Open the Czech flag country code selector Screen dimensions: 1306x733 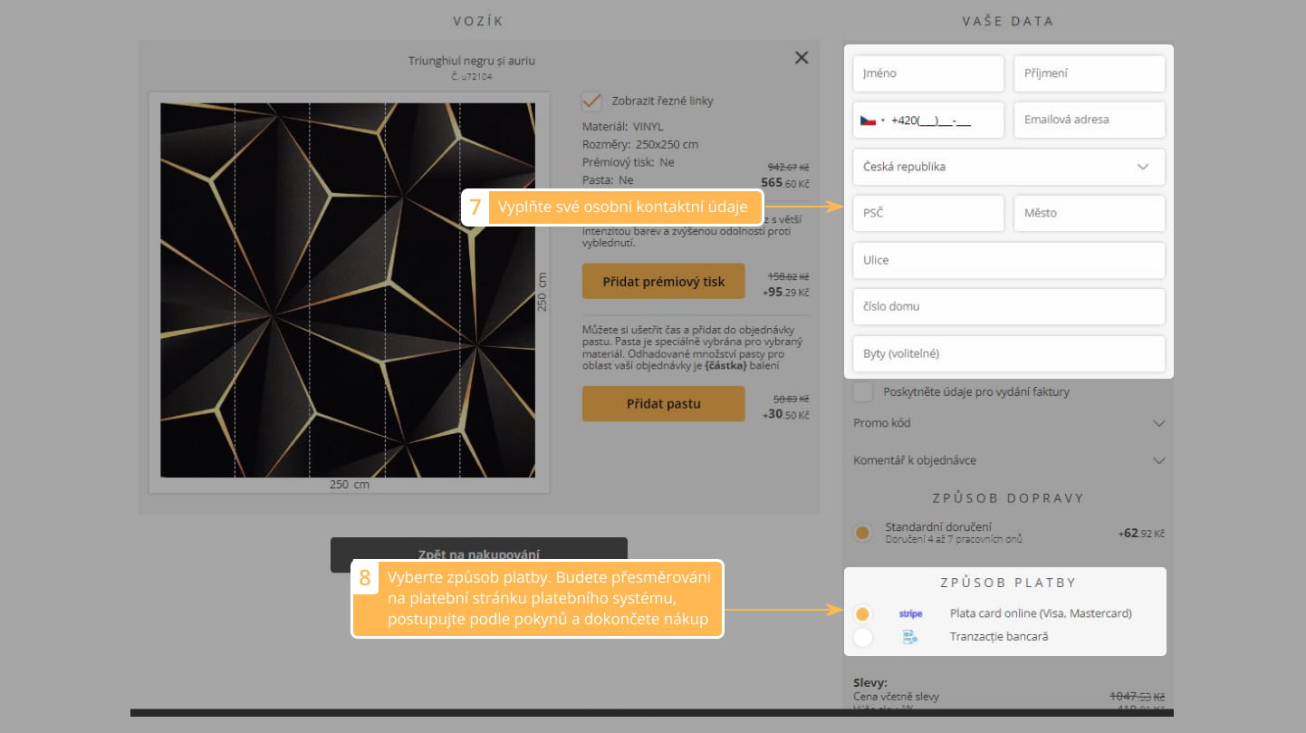pos(871,120)
